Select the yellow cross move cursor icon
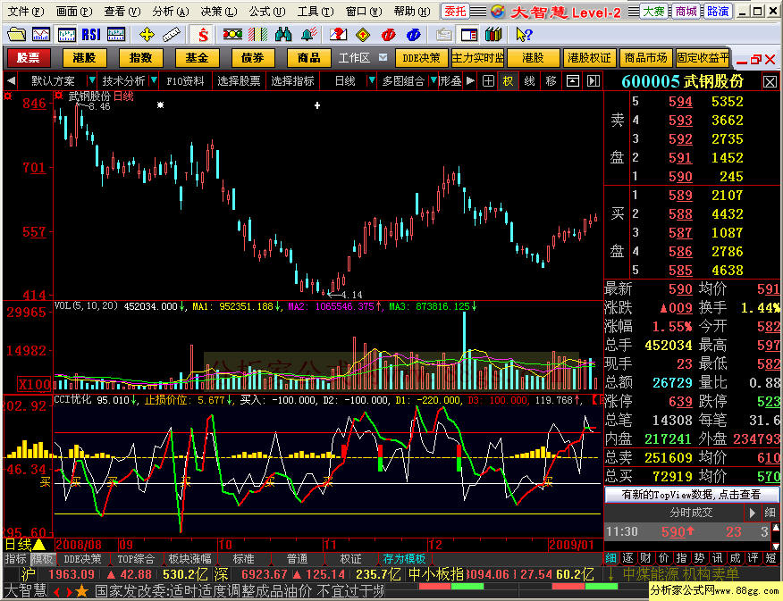Viewport: 783px width, 601px height. (x=147, y=35)
